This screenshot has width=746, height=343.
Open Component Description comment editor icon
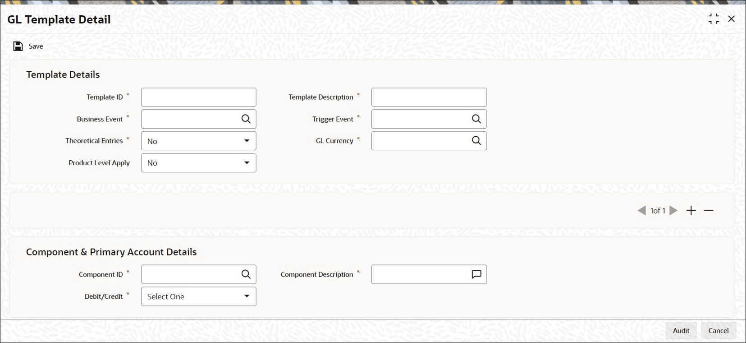(476, 274)
